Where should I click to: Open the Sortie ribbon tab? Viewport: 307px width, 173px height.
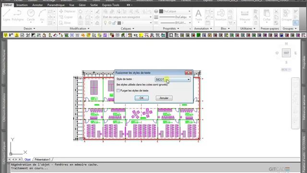(94, 5)
